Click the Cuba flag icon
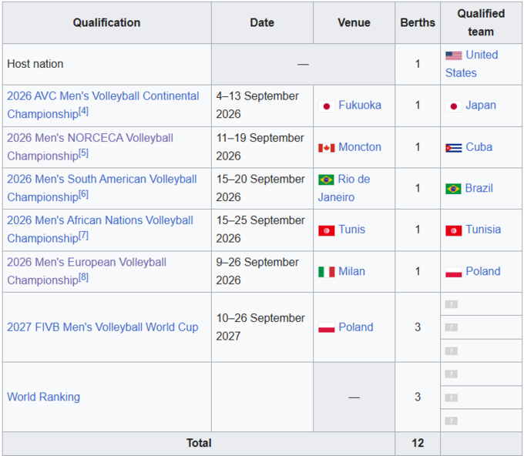This screenshot has width=524, height=456. click(x=453, y=148)
